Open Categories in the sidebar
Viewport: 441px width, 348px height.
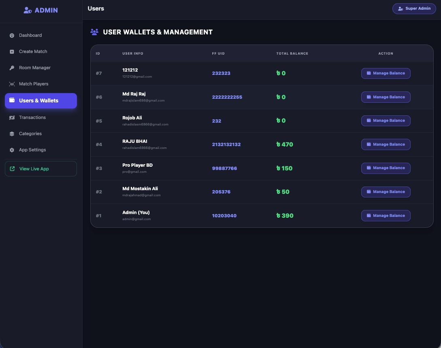coord(41,134)
